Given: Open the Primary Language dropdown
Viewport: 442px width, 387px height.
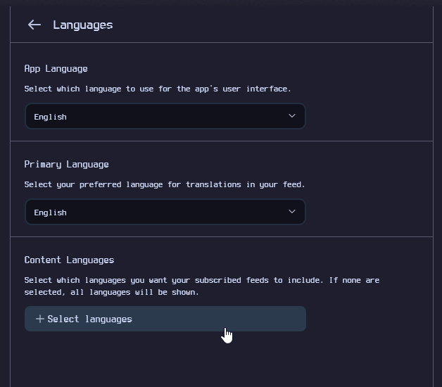Looking at the screenshot, I should click(x=165, y=212).
